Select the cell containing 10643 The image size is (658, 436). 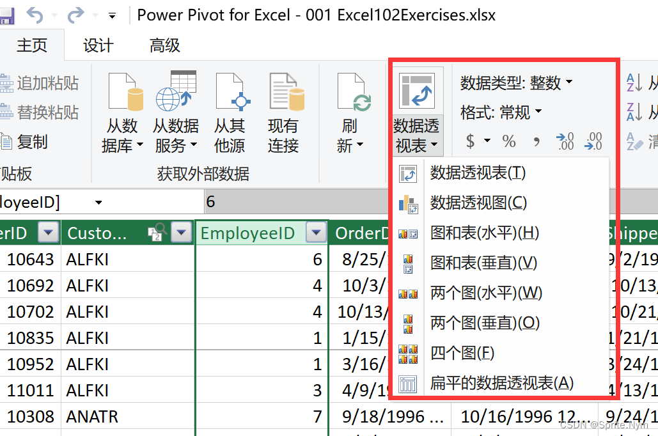(x=30, y=259)
